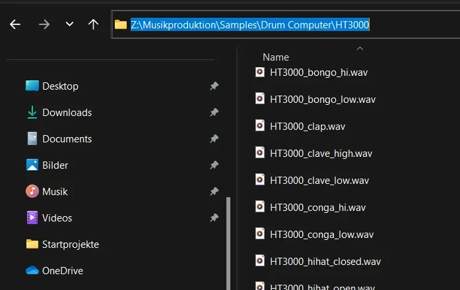Screen dimensions: 460x290
Task: Click the purple Videos icon
Action: (x=32, y=217)
